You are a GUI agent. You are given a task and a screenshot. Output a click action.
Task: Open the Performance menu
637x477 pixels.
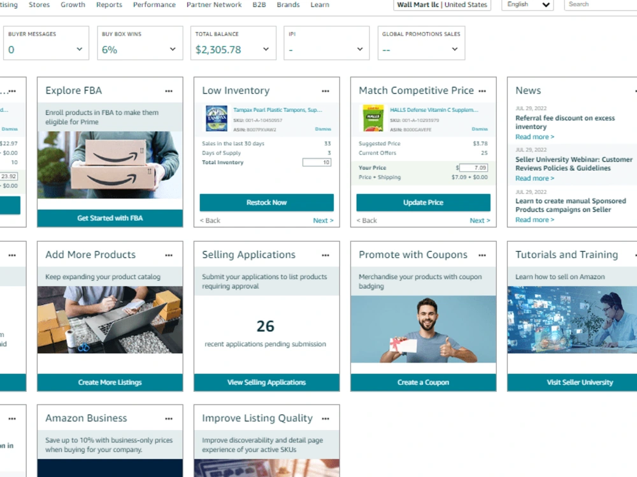pos(154,4)
